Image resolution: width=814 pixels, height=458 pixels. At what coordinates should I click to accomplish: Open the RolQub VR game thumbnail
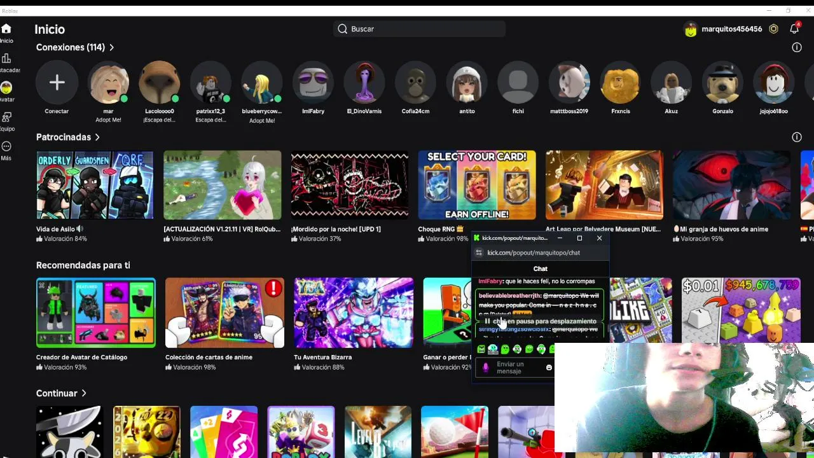pyautogui.click(x=223, y=185)
